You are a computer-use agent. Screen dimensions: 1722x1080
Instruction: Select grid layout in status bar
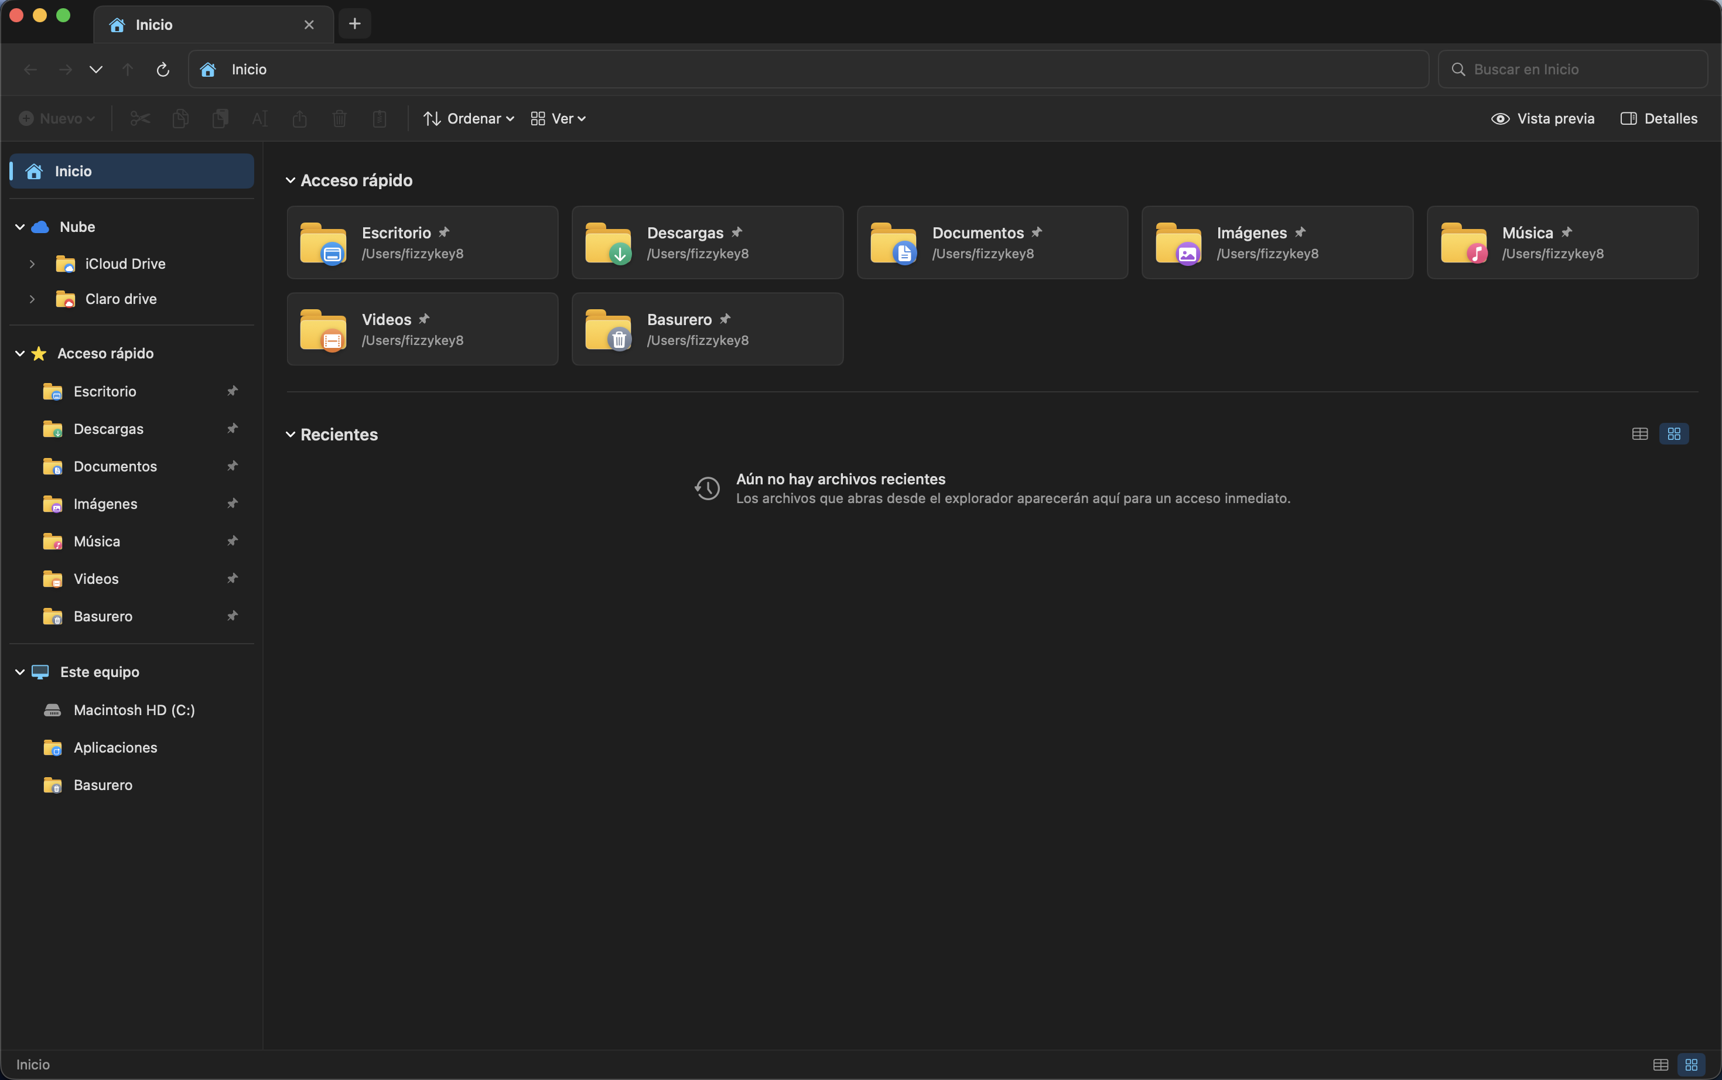[x=1692, y=1065]
